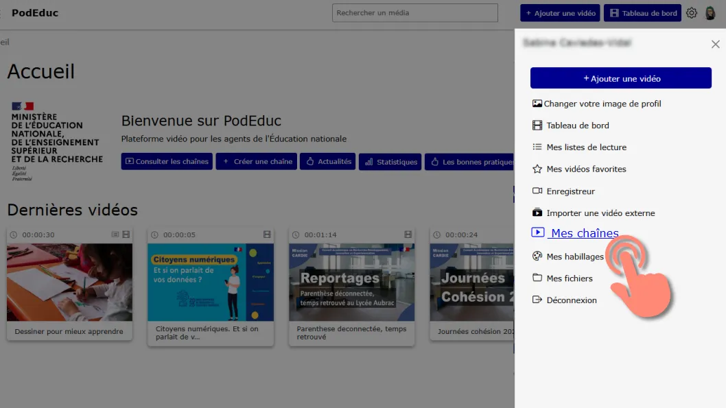Open the 'Actualités' button
Image resolution: width=726 pixels, height=408 pixels.
[327, 161]
